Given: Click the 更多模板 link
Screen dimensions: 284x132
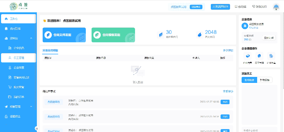Looking at the screenshot, I should tap(228, 50).
